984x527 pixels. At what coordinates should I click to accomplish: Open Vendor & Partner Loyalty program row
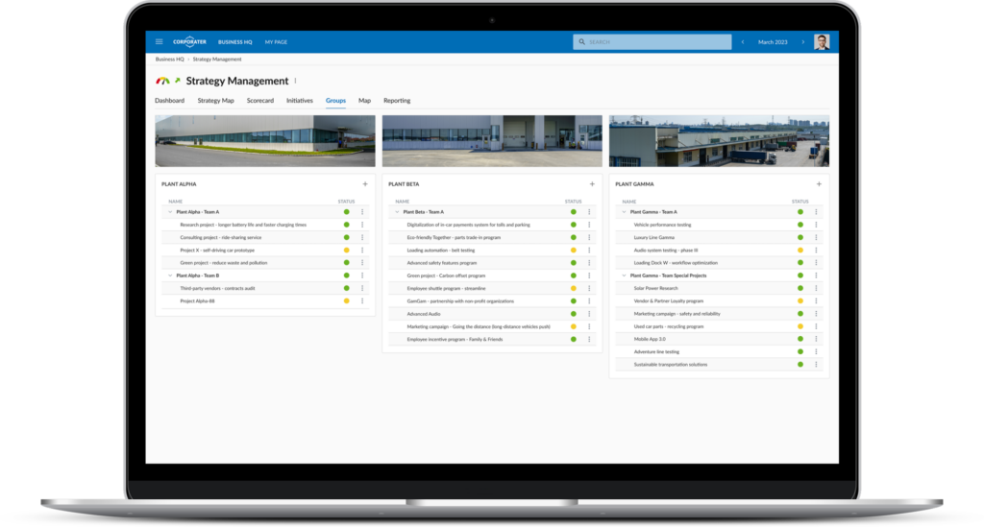click(719, 300)
